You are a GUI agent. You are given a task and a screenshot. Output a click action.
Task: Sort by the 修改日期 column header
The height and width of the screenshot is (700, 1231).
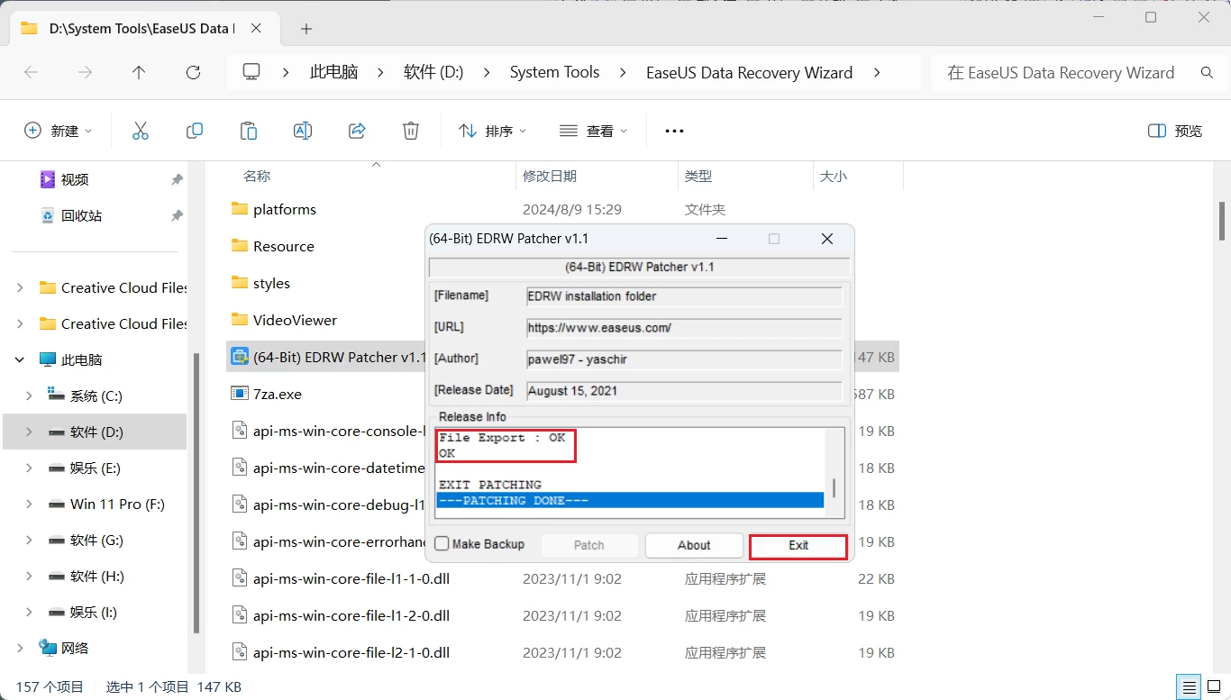tap(550, 177)
